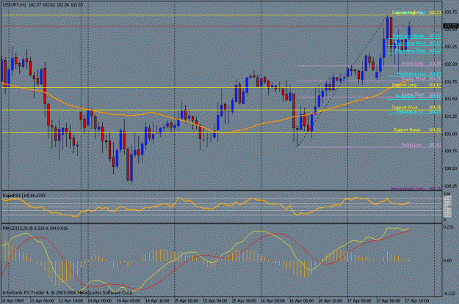
Task: Click the Support Break 101.02 label
Action: (x=417, y=130)
